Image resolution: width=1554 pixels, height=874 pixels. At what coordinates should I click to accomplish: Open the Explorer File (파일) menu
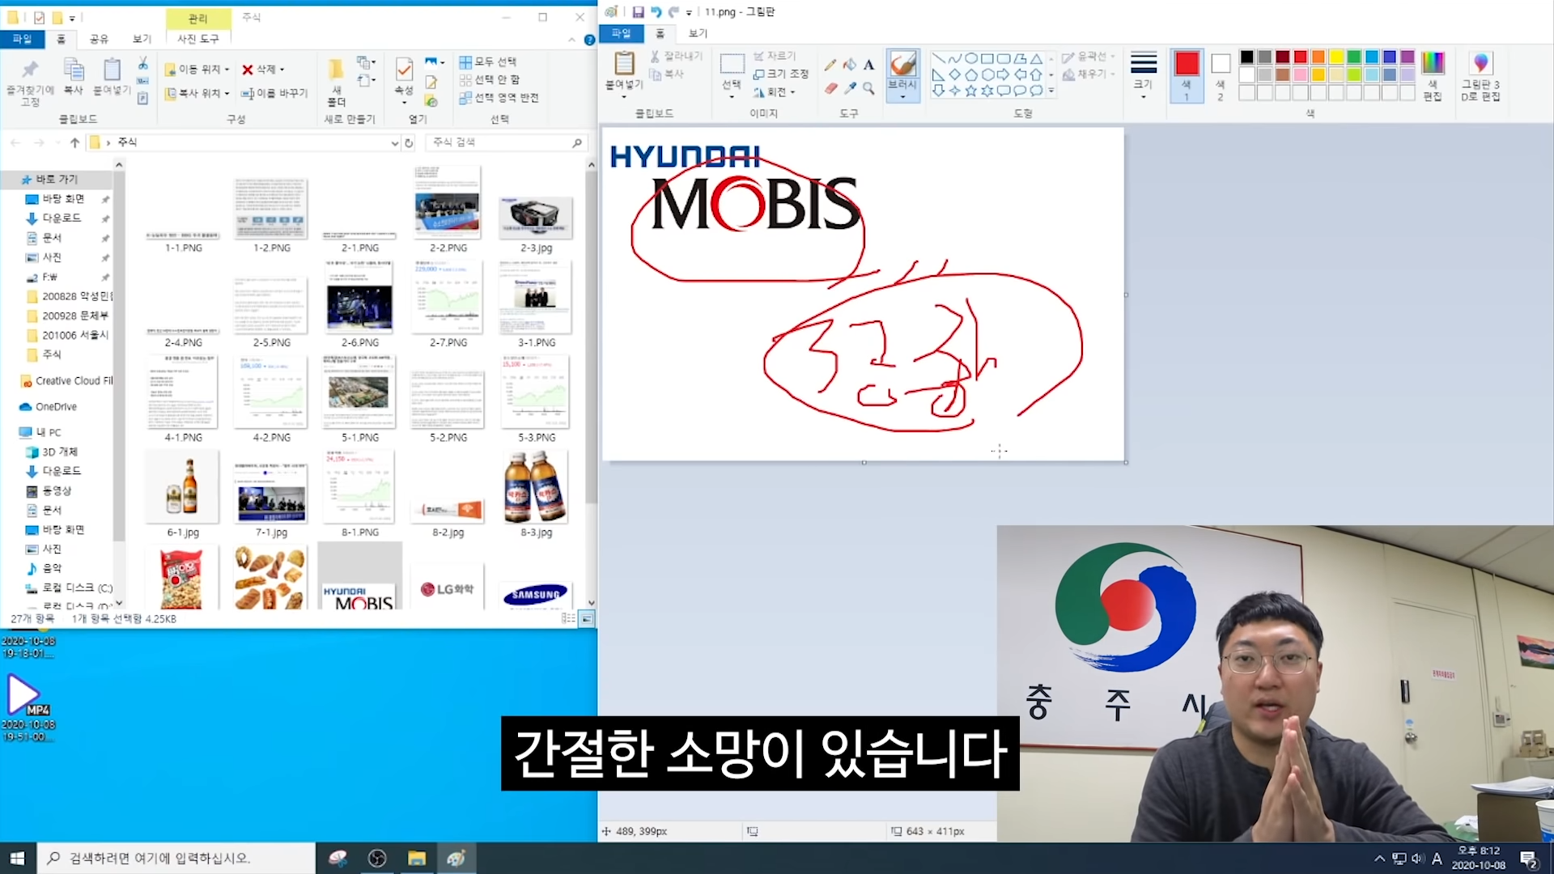click(22, 39)
